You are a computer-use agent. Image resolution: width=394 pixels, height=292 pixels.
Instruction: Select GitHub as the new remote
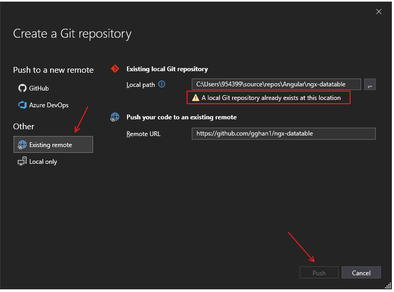[33, 88]
